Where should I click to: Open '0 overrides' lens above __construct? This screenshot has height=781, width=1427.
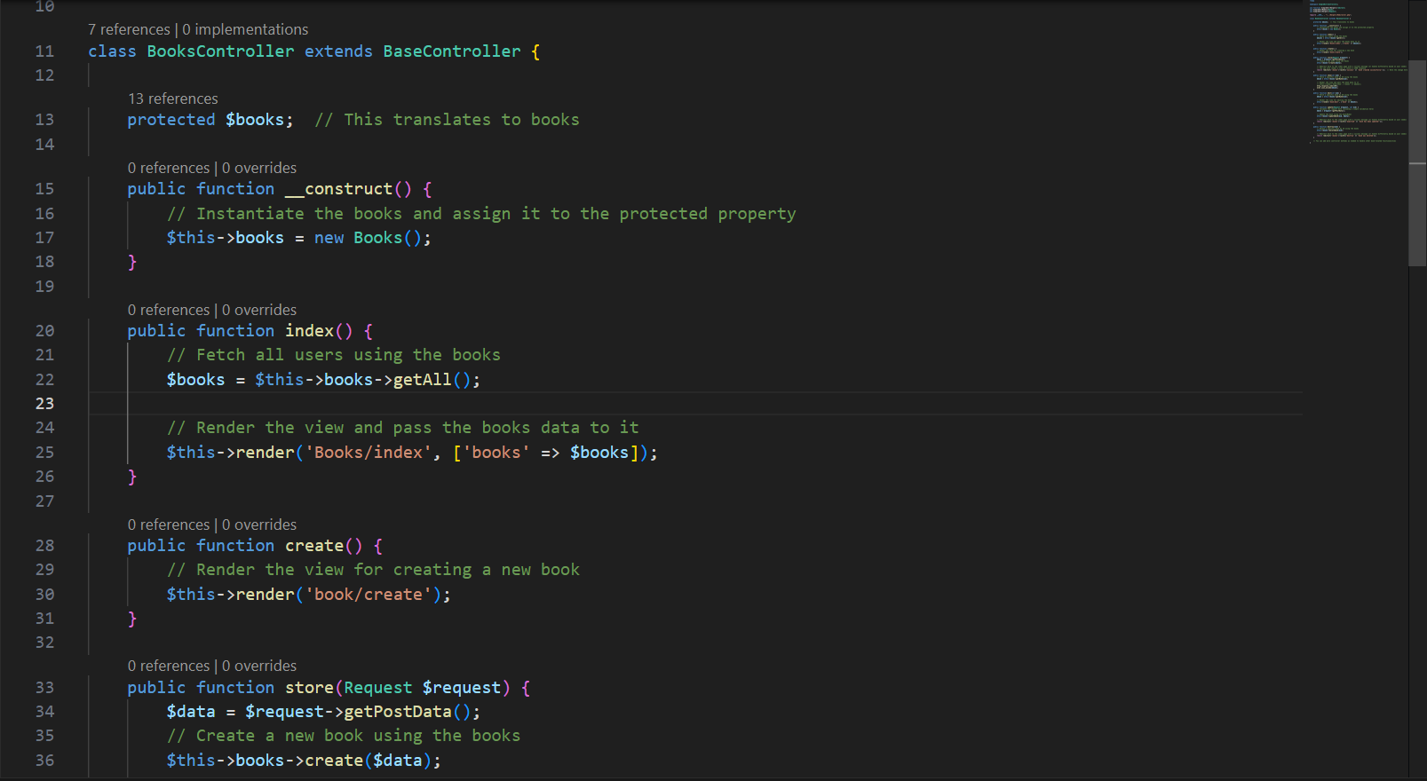tap(259, 168)
